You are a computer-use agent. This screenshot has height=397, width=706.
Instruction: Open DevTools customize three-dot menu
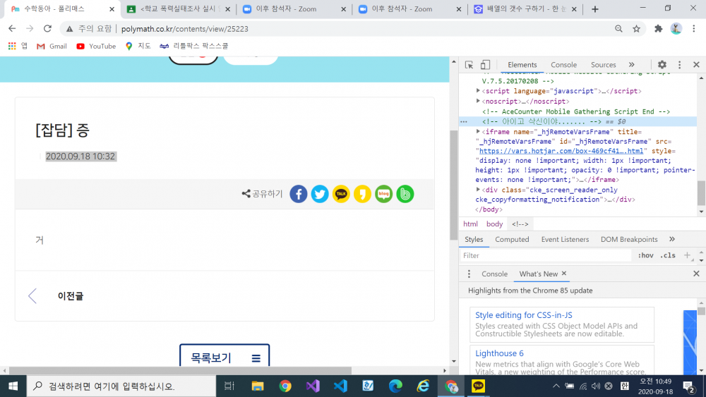pyautogui.click(x=679, y=65)
